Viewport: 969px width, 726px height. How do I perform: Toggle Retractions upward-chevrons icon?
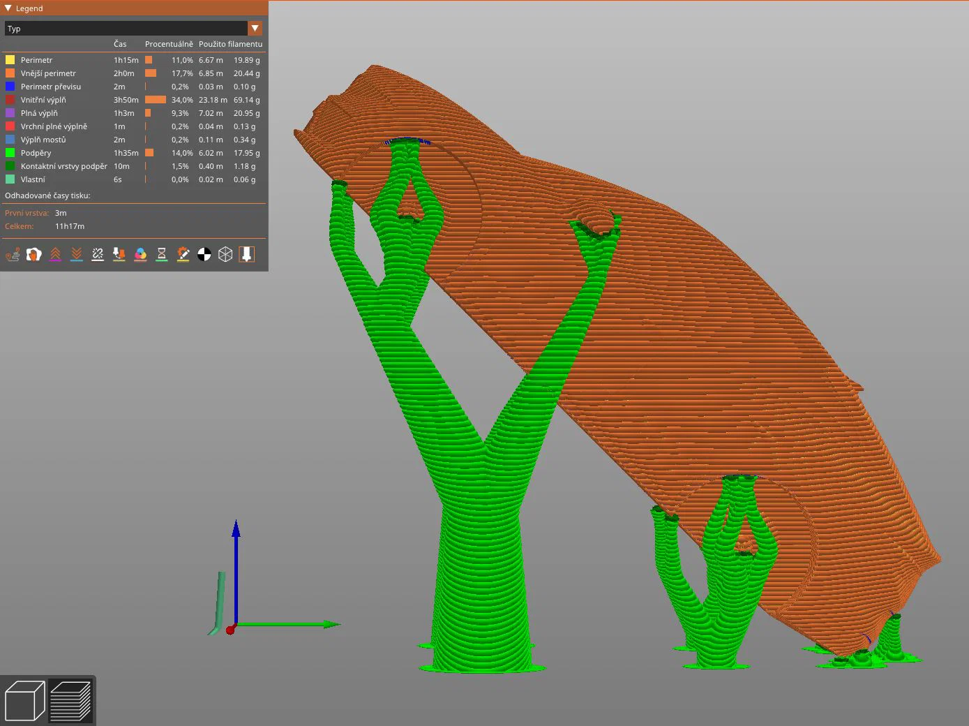point(55,255)
